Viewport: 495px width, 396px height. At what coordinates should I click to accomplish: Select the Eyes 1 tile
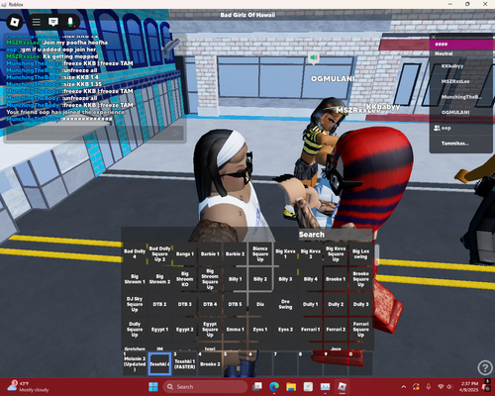(x=260, y=330)
